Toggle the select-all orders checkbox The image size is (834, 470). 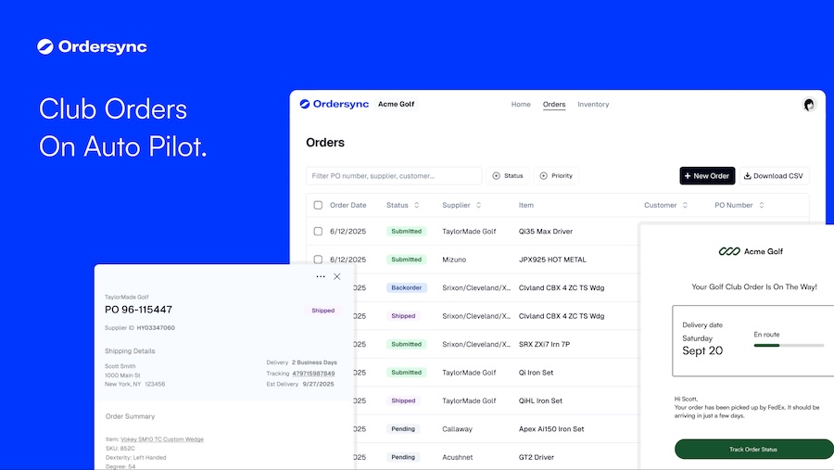pos(318,205)
